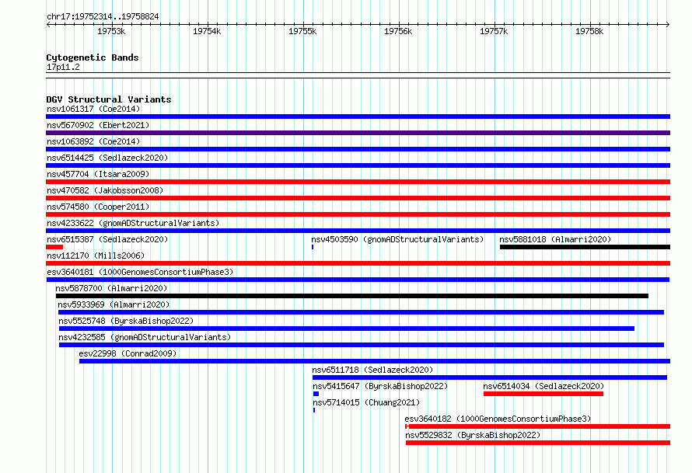Select the 17p11.2 band label

[63, 67]
